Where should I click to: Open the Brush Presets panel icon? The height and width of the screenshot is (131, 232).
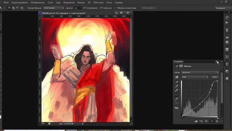pyautogui.click(x=227, y=30)
